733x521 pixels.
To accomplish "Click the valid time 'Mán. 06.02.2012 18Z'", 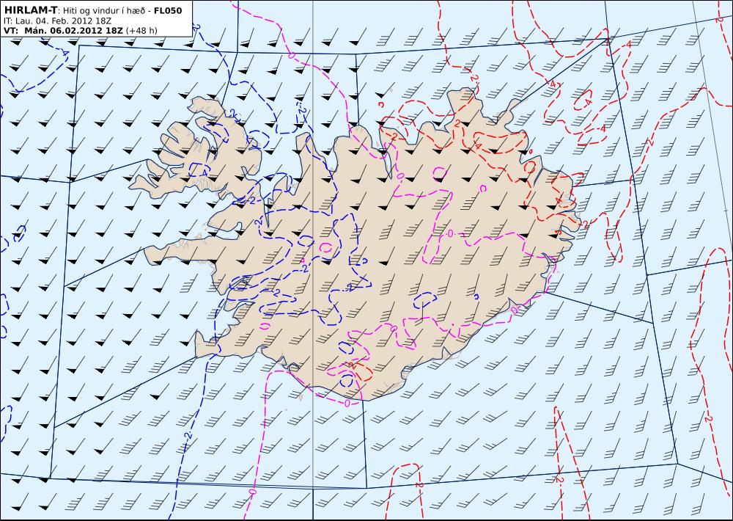I will click(x=74, y=31).
